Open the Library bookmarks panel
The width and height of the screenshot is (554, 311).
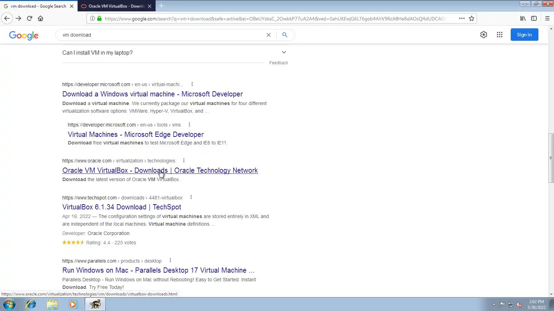click(x=523, y=18)
